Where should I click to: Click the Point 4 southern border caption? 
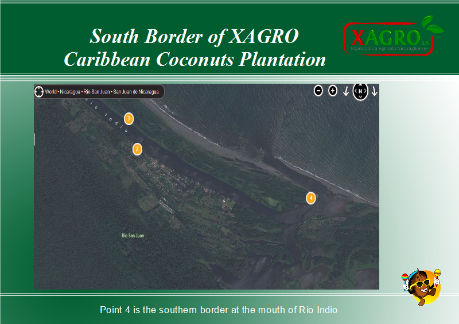(x=219, y=310)
